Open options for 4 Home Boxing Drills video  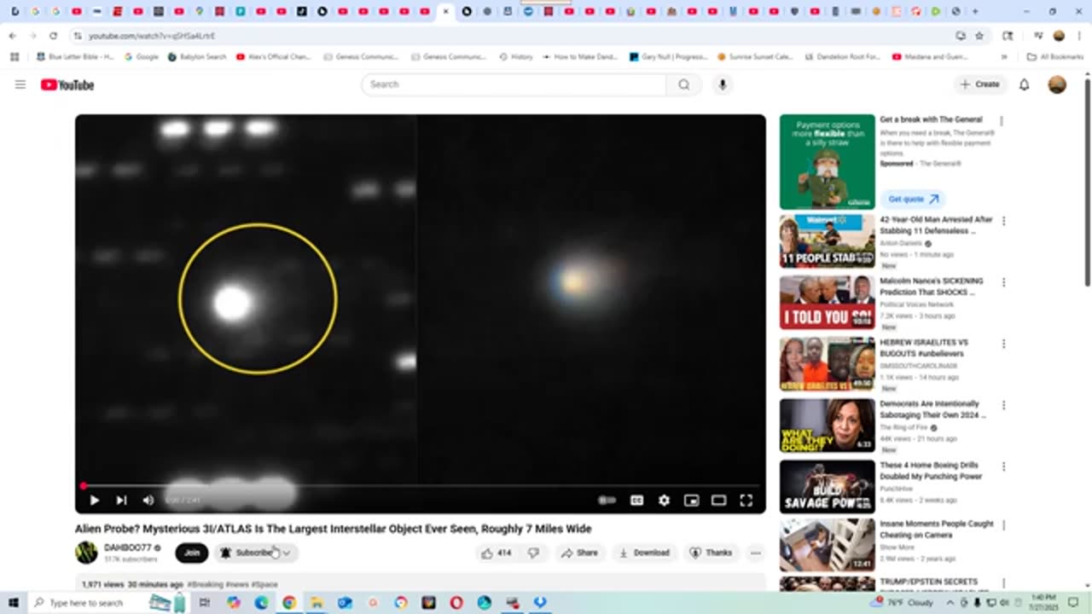tap(1003, 466)
